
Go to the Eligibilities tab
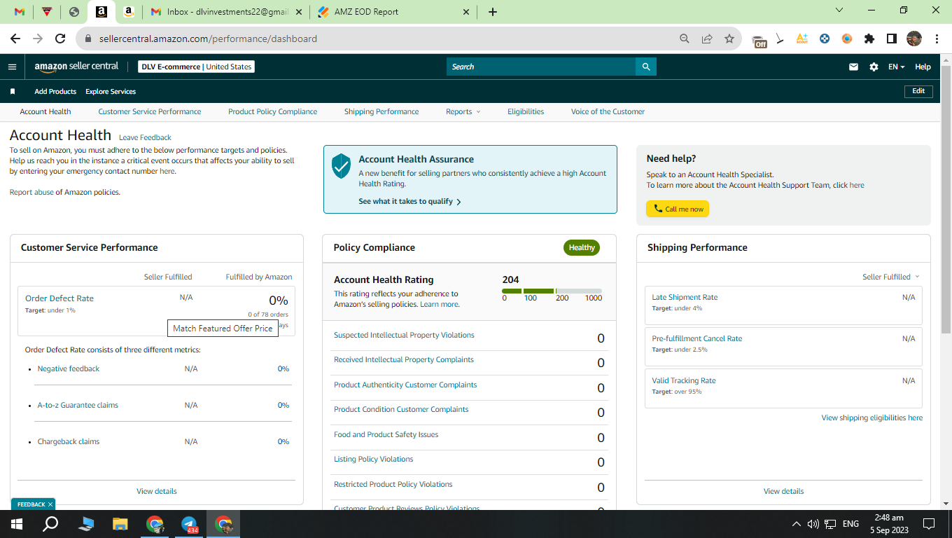pyautogui.click(x=526, y=111)
